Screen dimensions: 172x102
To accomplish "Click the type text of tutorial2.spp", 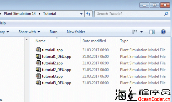I will pyautogui.click(x=143, y=63).
